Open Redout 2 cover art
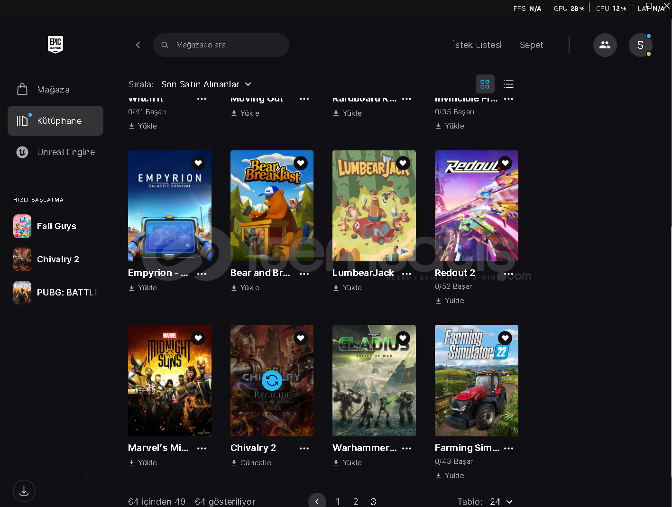Viewport: 672px width, 507px height. tap(477, 206)
